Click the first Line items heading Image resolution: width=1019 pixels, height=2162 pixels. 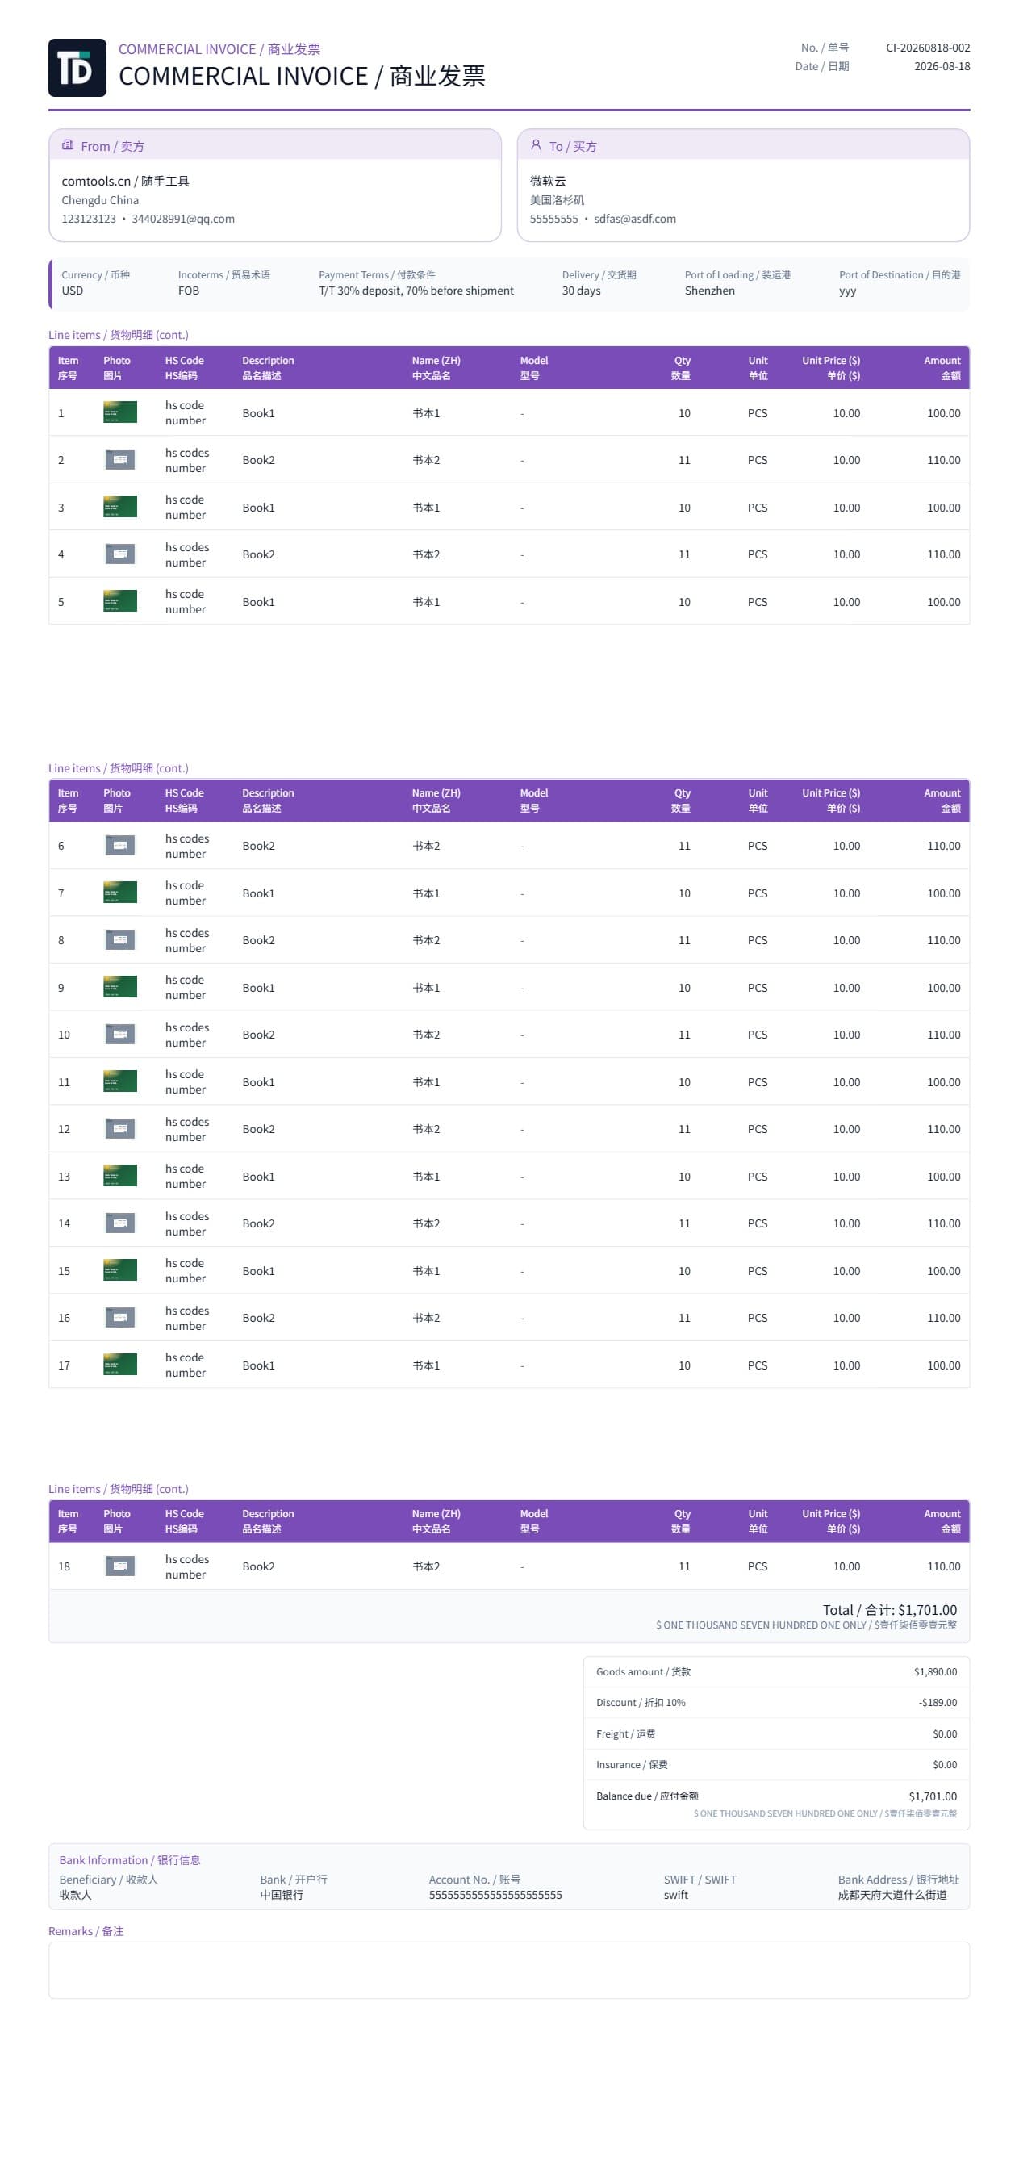click(119, 335)
